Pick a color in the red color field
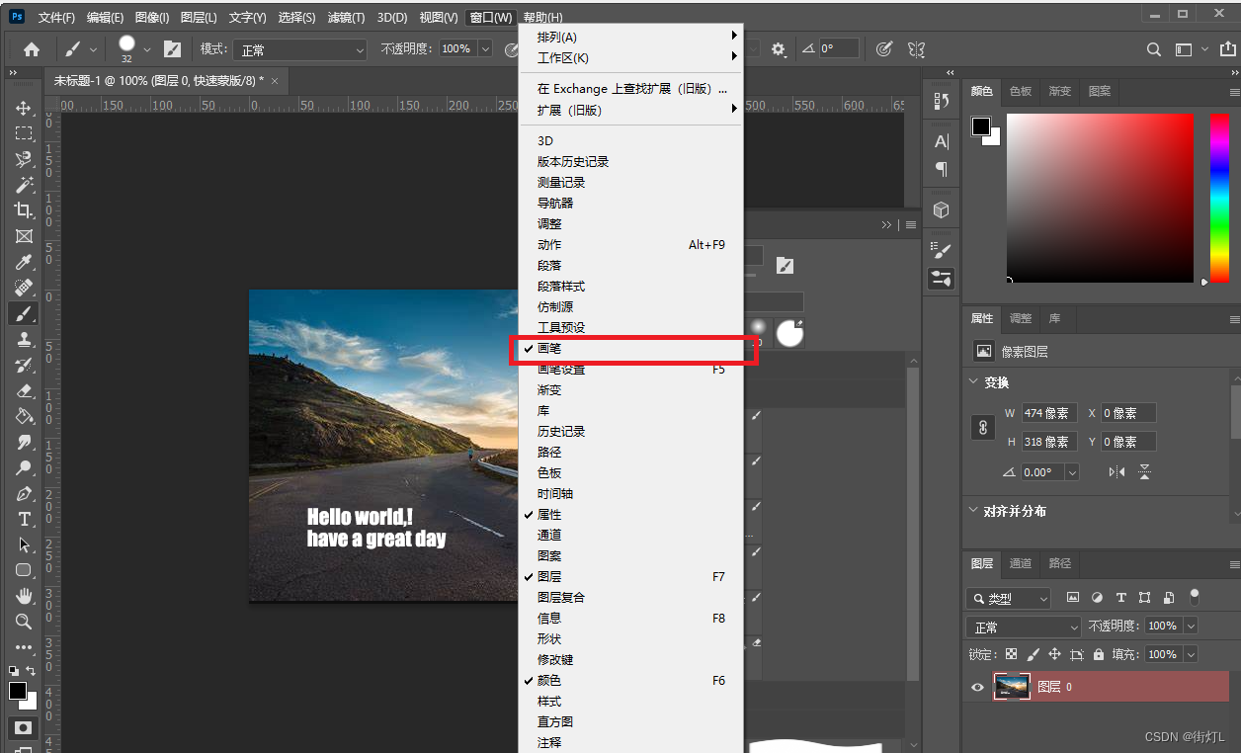Image resolution: width=1241 pixels, height=753 pixels. coord(1099,198)
